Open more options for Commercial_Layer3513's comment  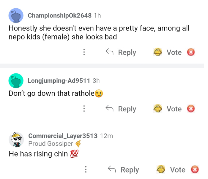(x=86, y=170)
